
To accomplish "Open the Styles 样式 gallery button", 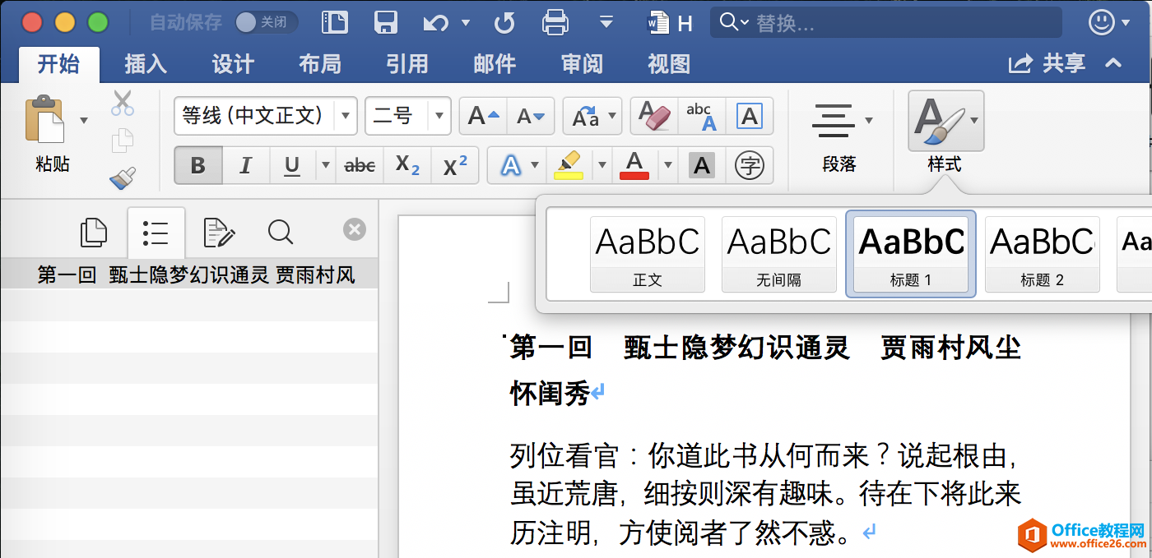I will point(945,133).
